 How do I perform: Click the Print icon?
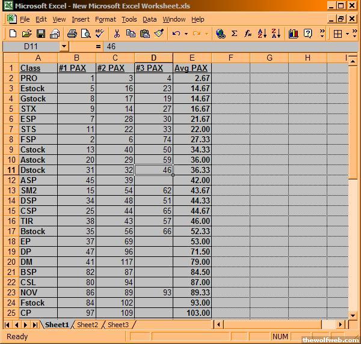click(x=72, y=34)
